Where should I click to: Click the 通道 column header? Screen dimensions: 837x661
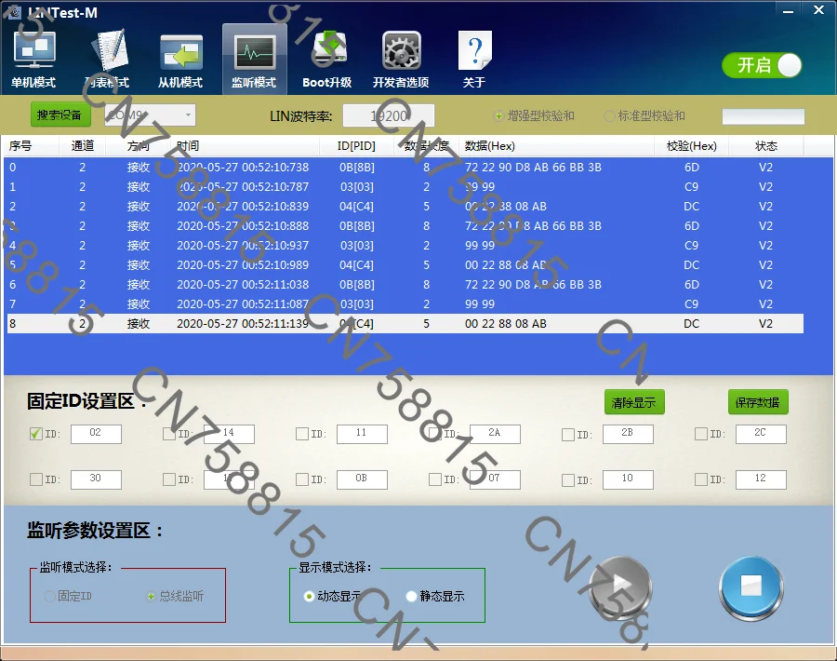(82, 146)
